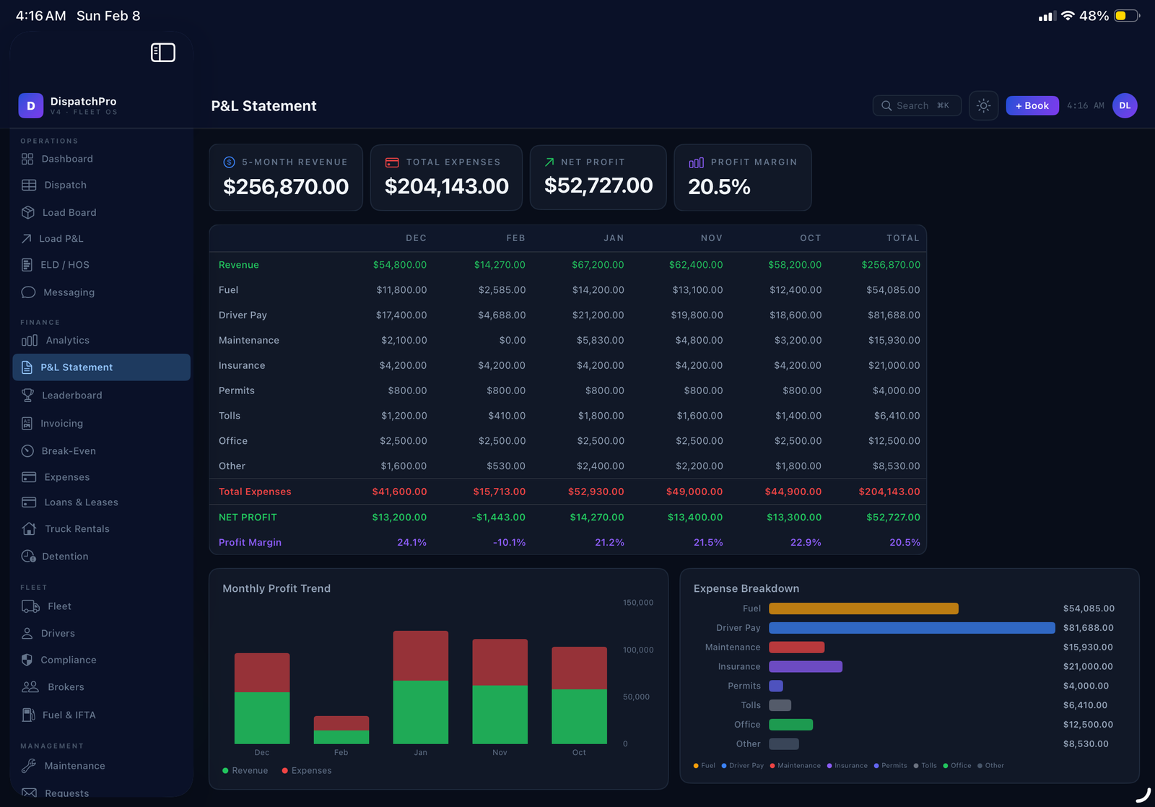Open Leaderboard trophy icon
The width and height of the screenshot is (1155, 807).
click(x=28, y=396)
